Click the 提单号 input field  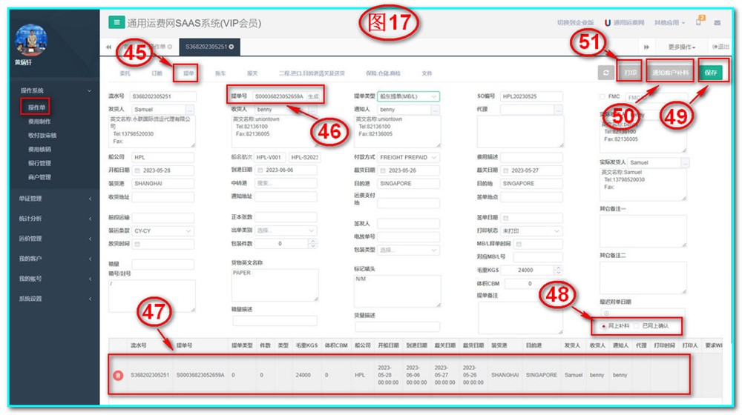click(278, 96)
